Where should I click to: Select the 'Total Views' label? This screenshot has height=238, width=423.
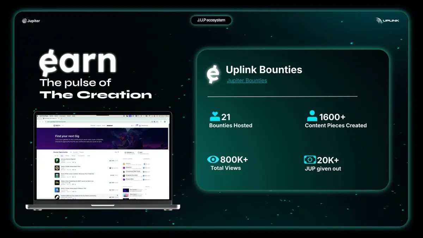pyautogui.click(x=226, y=168)
